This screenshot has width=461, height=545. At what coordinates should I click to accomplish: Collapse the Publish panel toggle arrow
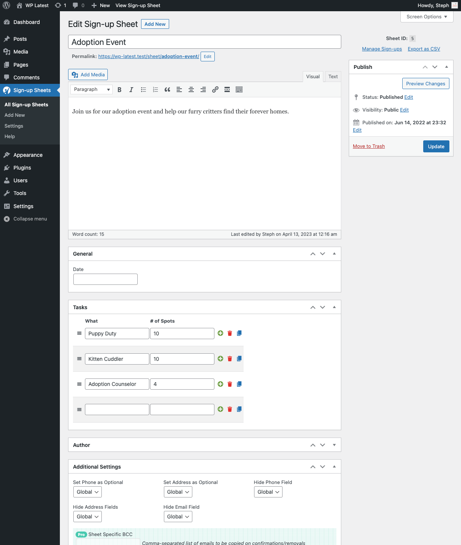pyautogui.click(x=446, y=67)
